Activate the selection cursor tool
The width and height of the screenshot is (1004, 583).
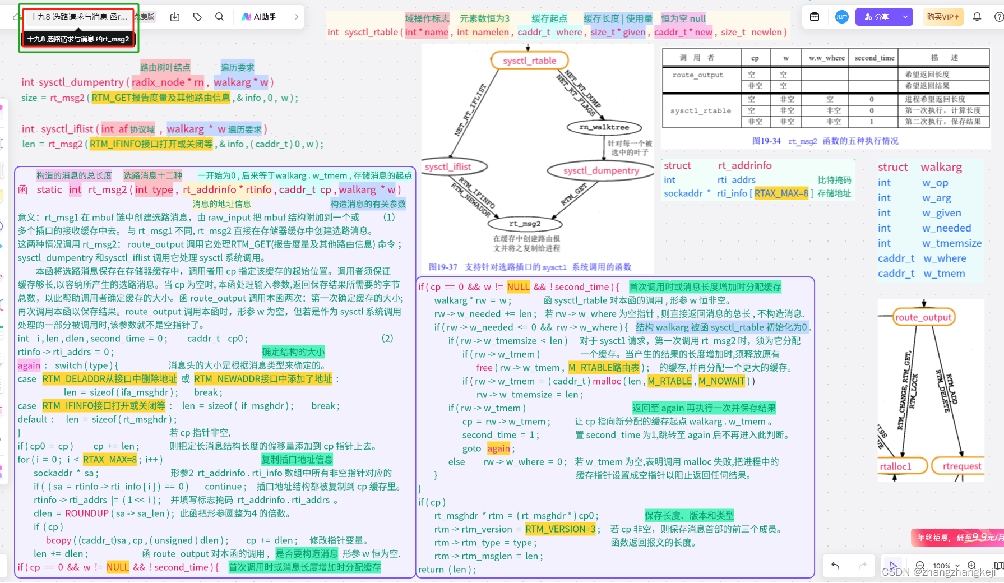pos(893,565)
